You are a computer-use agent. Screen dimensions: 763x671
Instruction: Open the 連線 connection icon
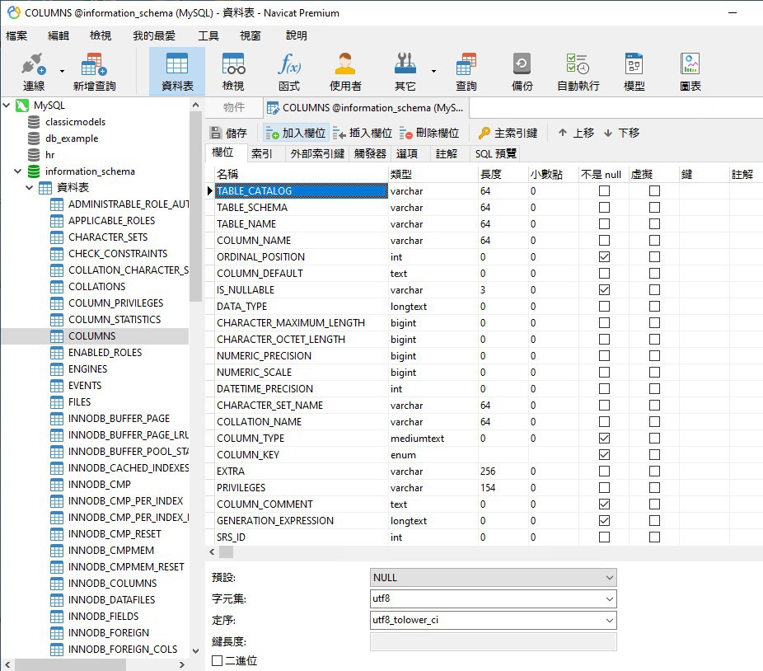[33, 70]
